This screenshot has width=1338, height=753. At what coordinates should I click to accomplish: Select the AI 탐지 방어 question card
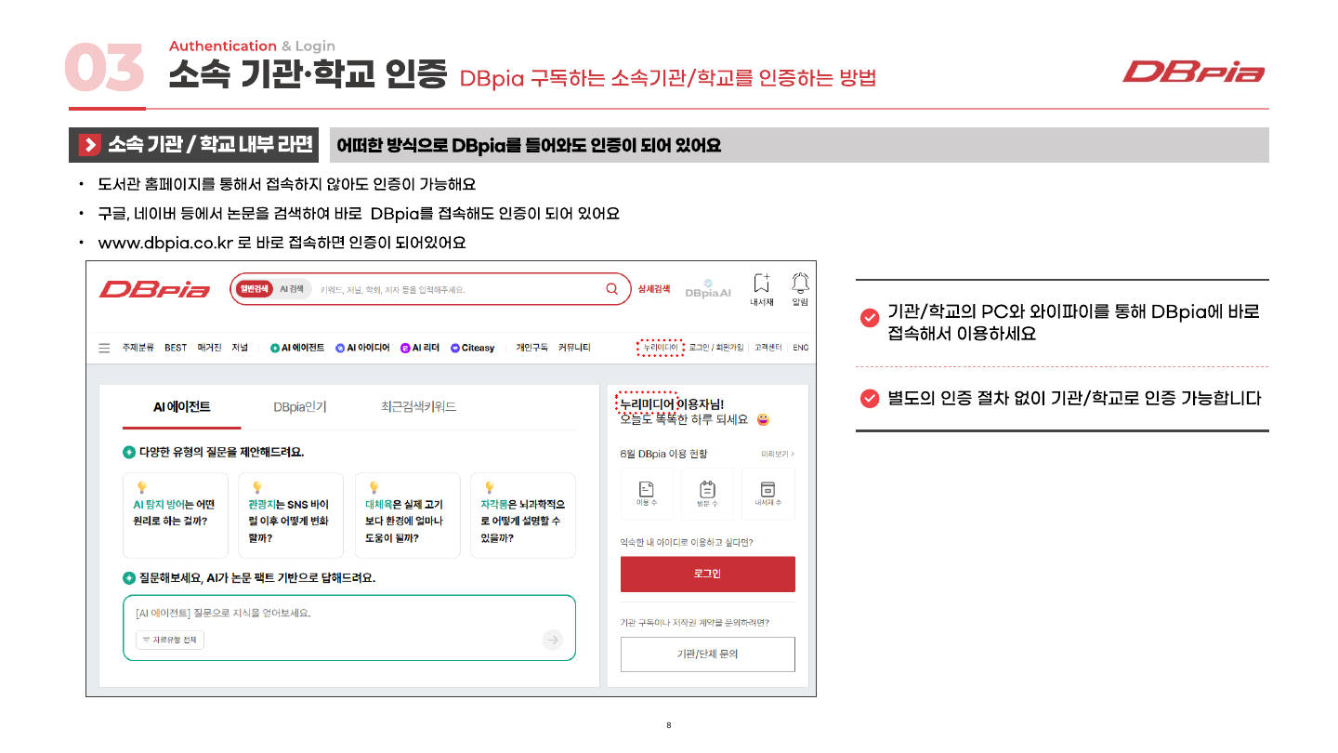(x=176, y=515)
